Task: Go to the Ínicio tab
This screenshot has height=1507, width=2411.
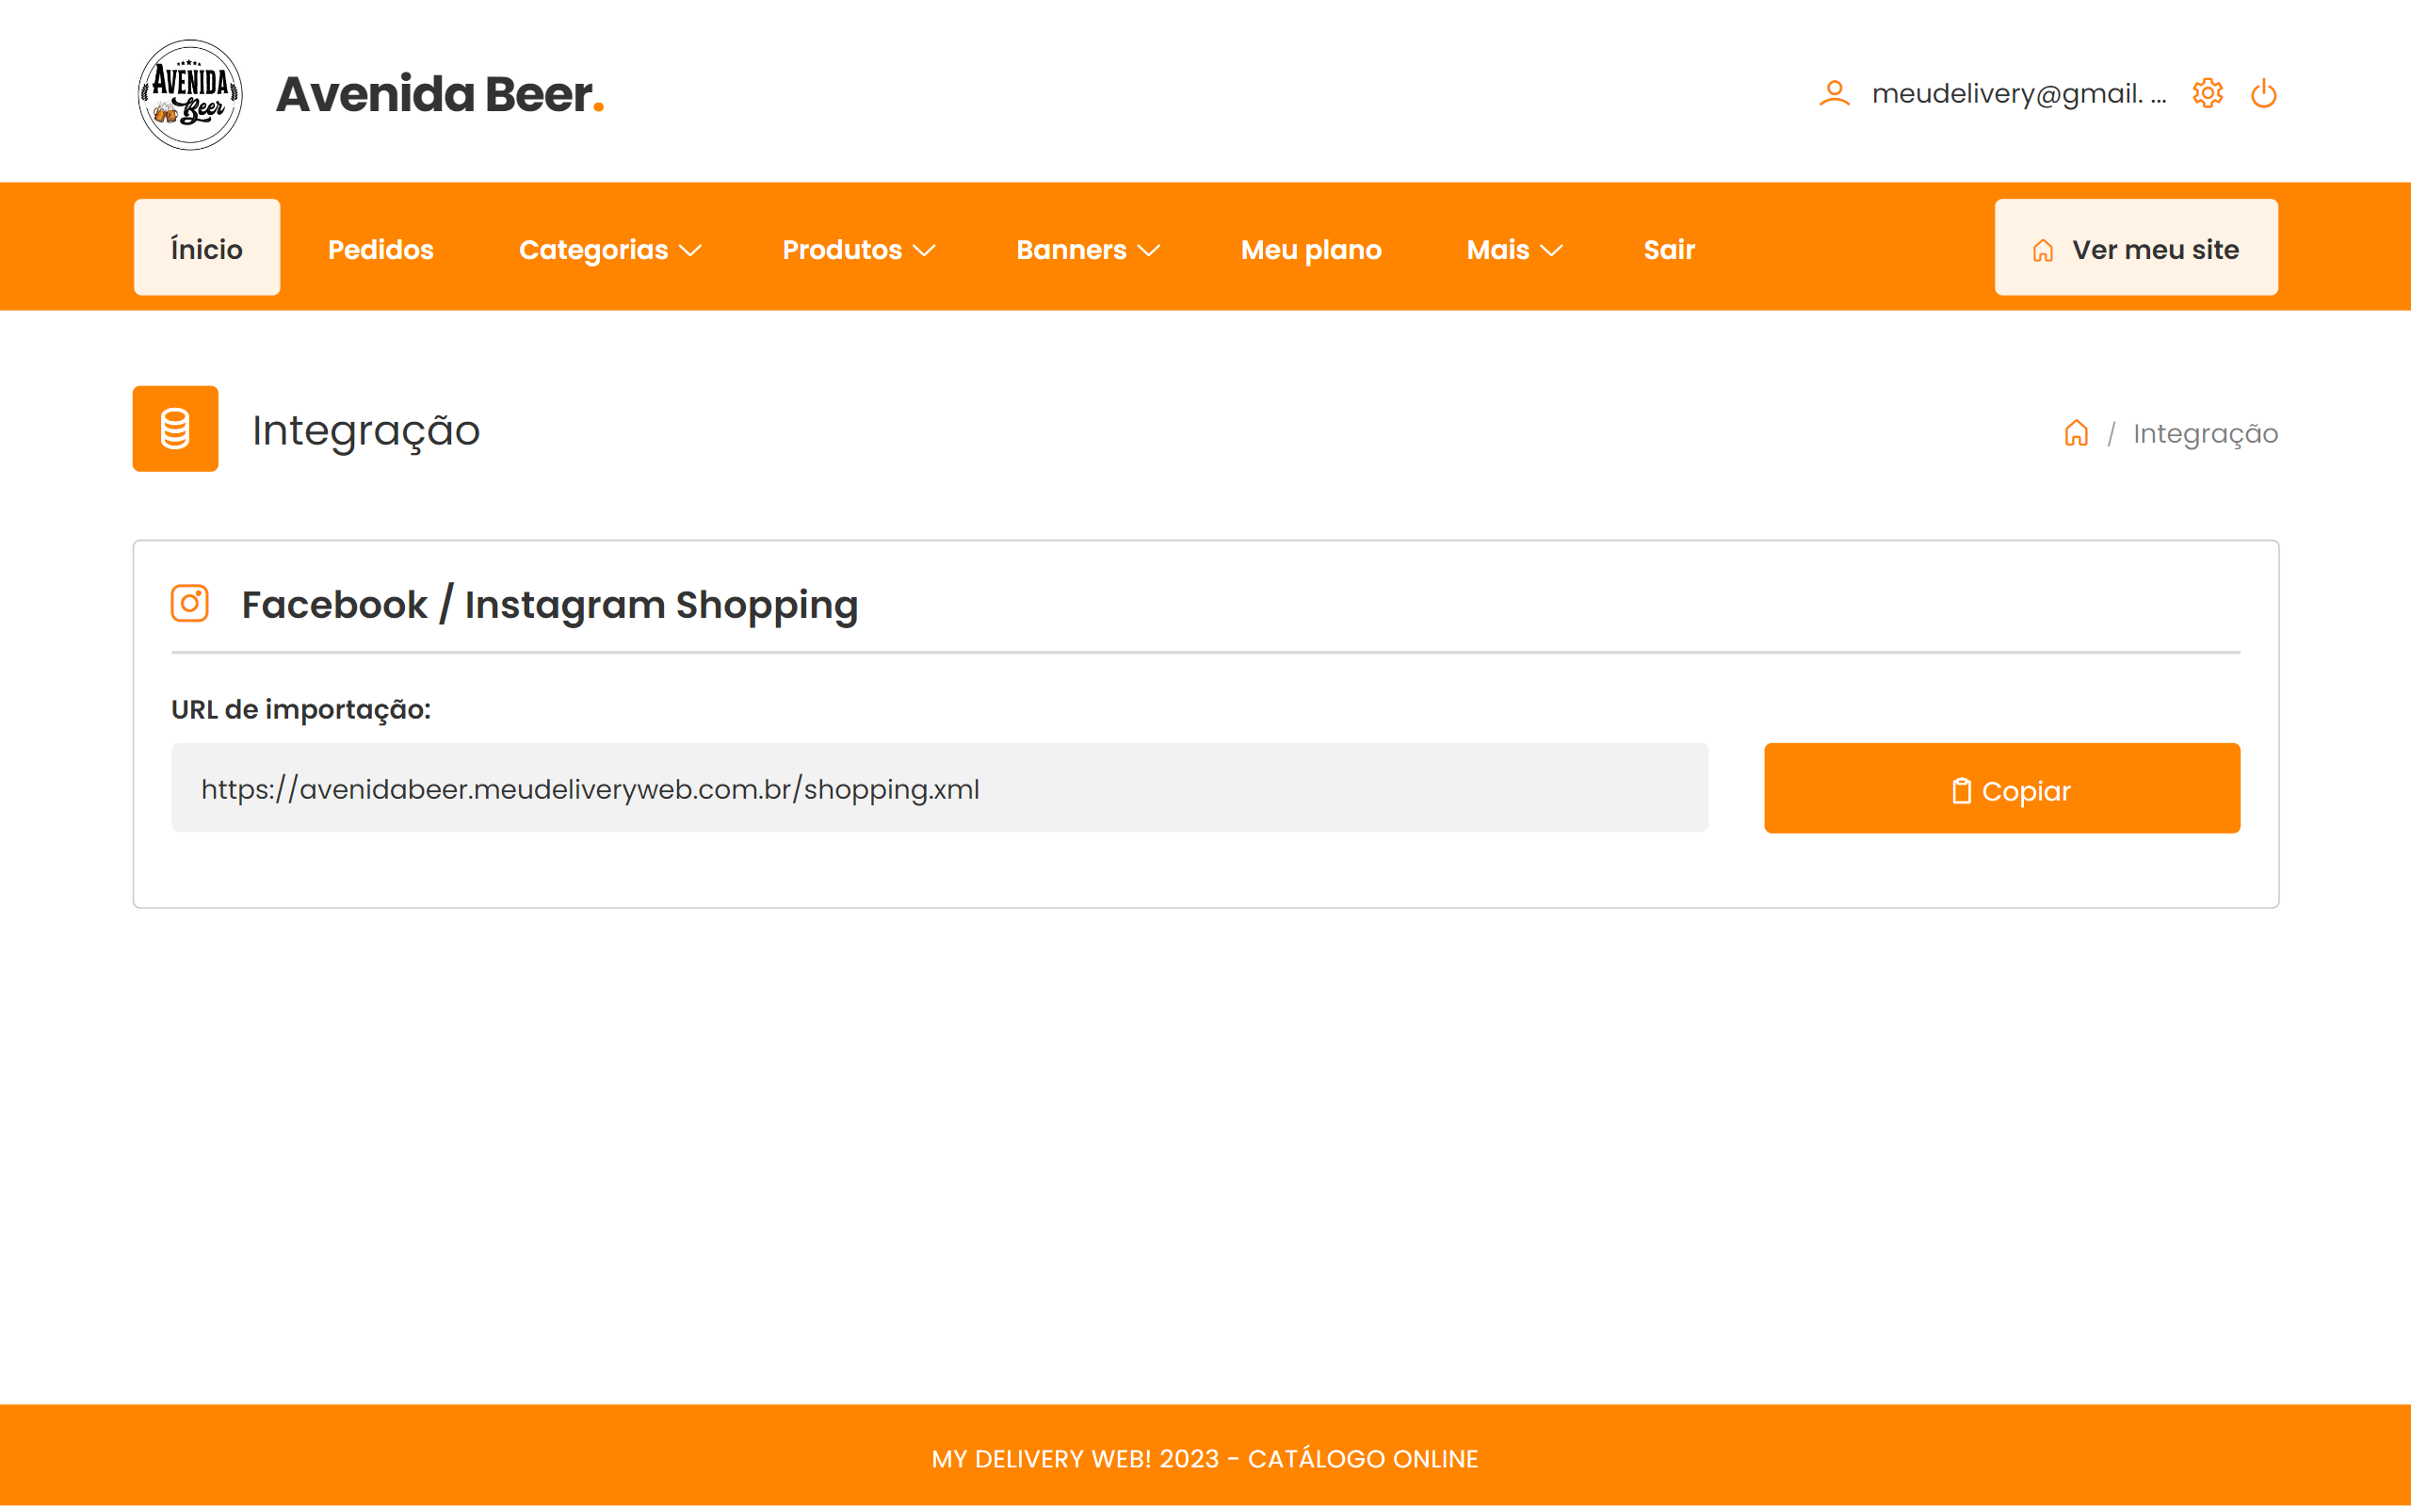Action: [x=206, y=248]
